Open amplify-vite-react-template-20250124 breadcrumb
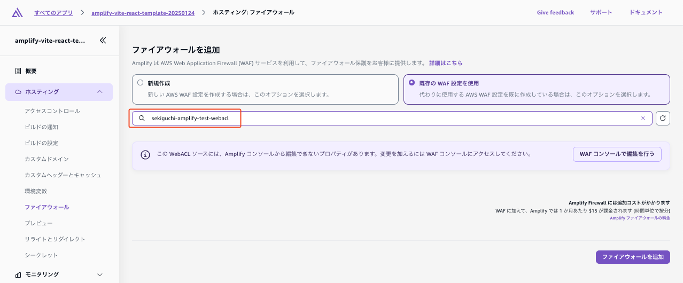 point(144,12)
